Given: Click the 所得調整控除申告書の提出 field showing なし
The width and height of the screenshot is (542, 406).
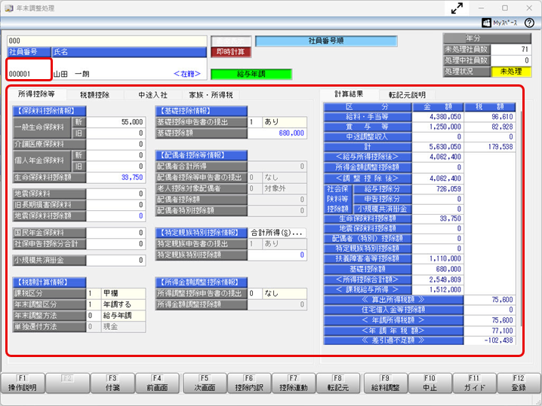Looking at the screenshot, I should coord(284,294).
